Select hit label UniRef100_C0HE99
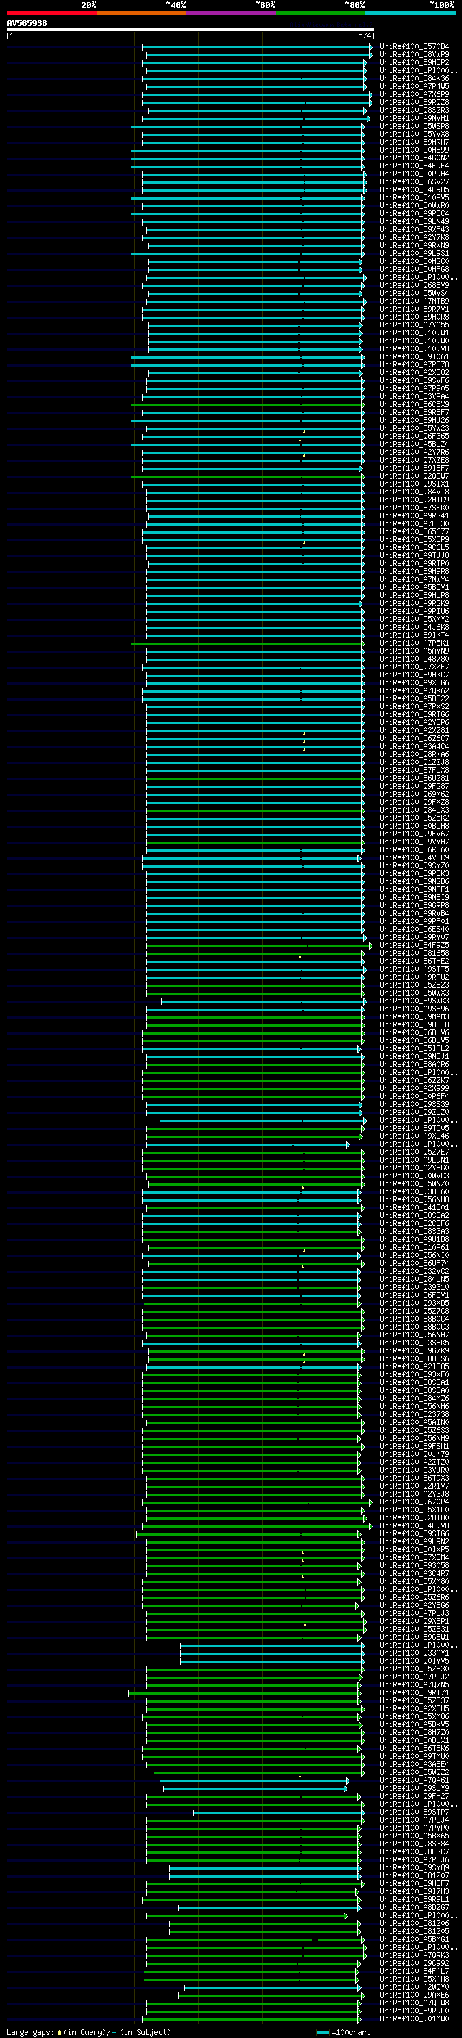The image size is (462, 2038). click(414, 150)
